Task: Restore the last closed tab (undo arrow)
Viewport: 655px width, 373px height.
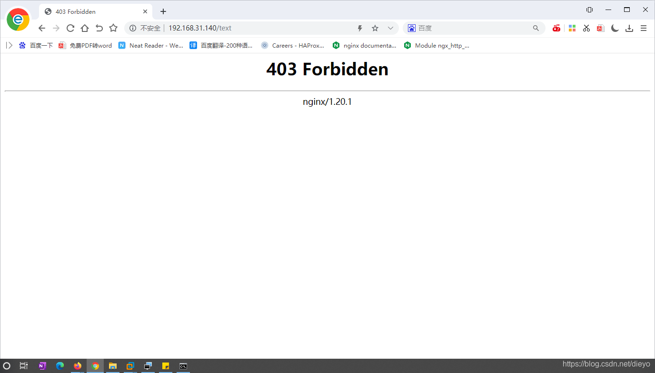Action: (99, 28)
